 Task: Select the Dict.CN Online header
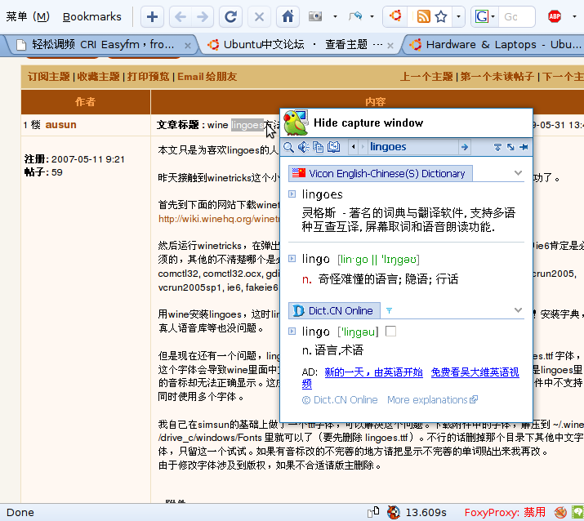pos(334,310)
